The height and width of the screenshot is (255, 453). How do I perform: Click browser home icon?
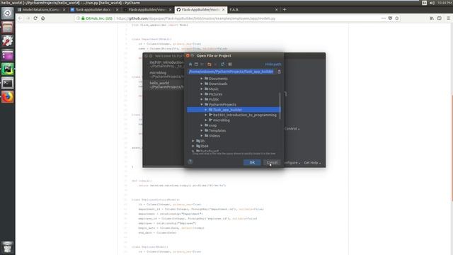[42, 18]
